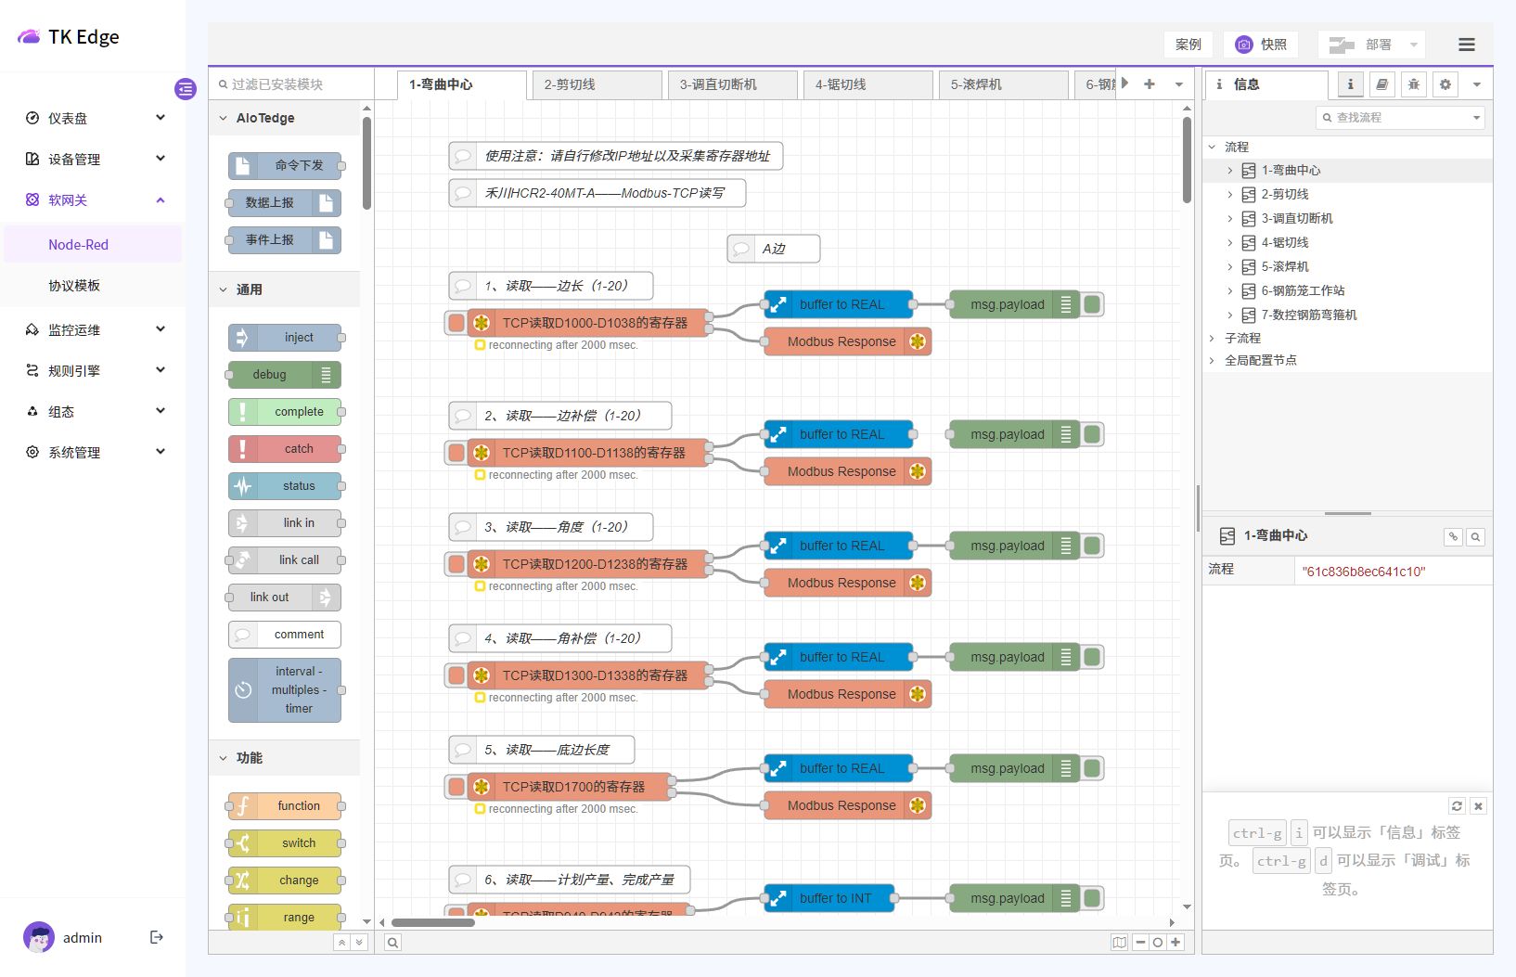The image size is (1516, 977).
Task: Click the 案例 button
Action: tap(1188, 45)
